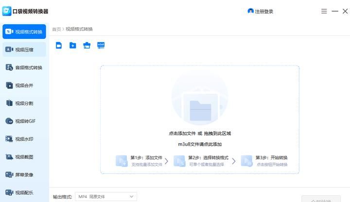Screen dimensions: 350x202
Task: Click the 音频格式转换 sidebar icon
Action: click(9, 67)
